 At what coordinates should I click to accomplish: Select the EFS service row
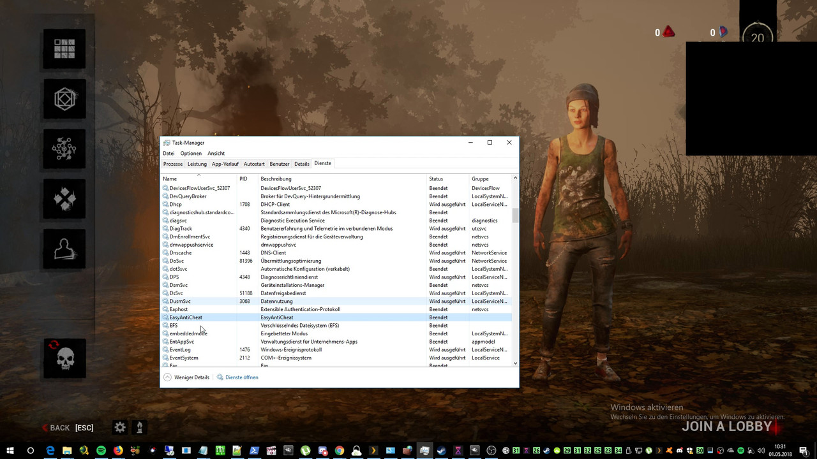pos(336,326)
